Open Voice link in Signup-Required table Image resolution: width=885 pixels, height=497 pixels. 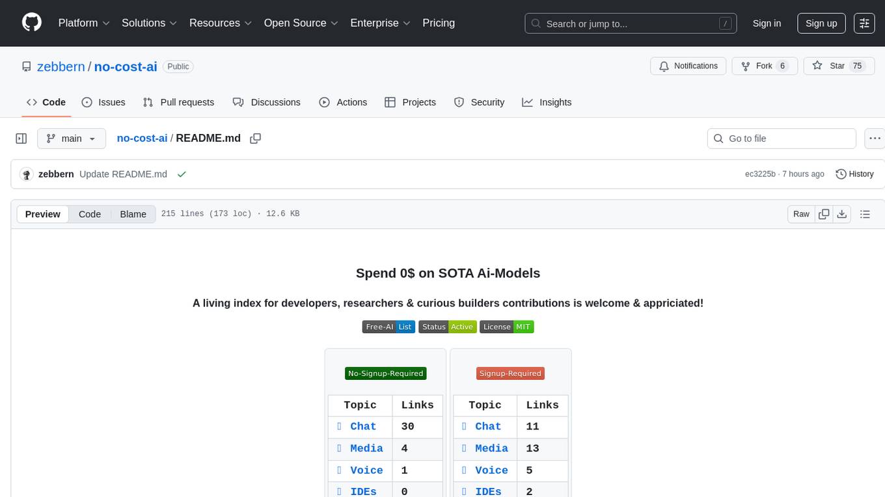click(x=491, y=471)
